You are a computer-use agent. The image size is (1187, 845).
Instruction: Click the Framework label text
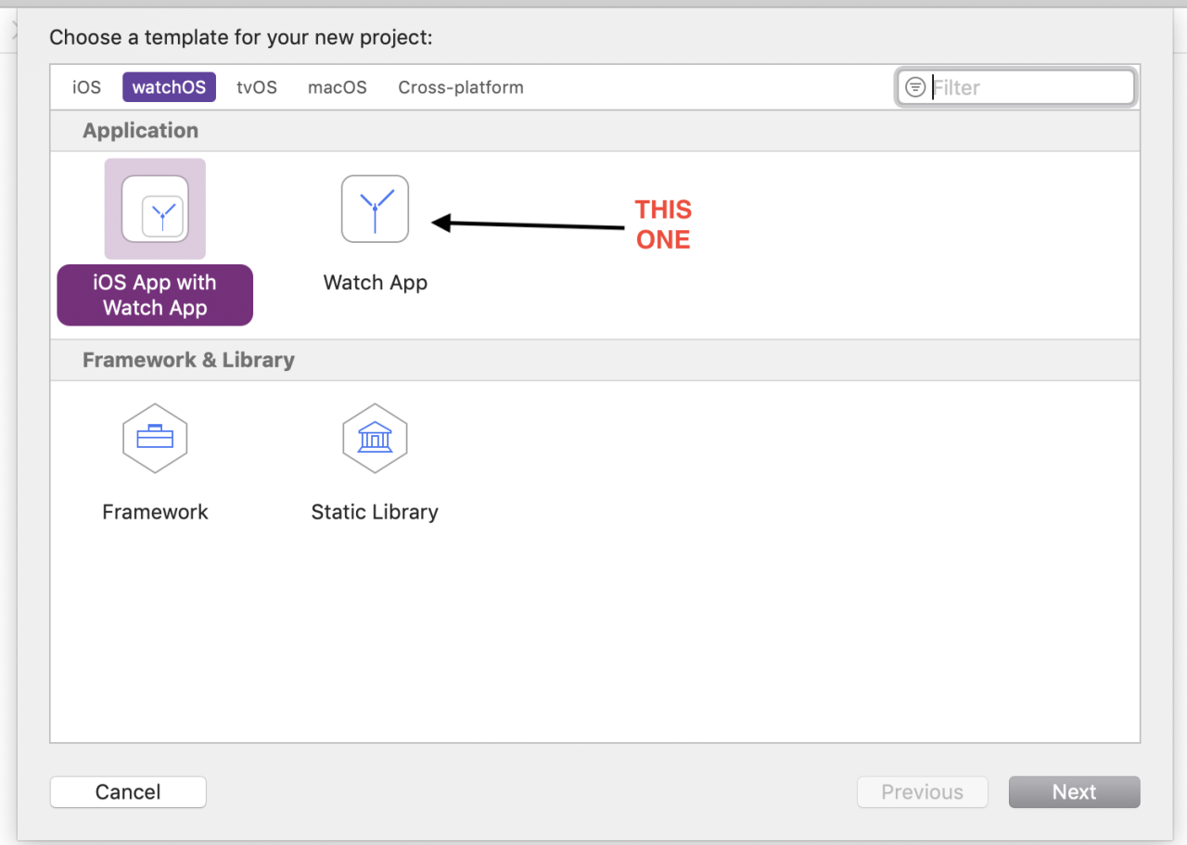(x=155, y=512)
